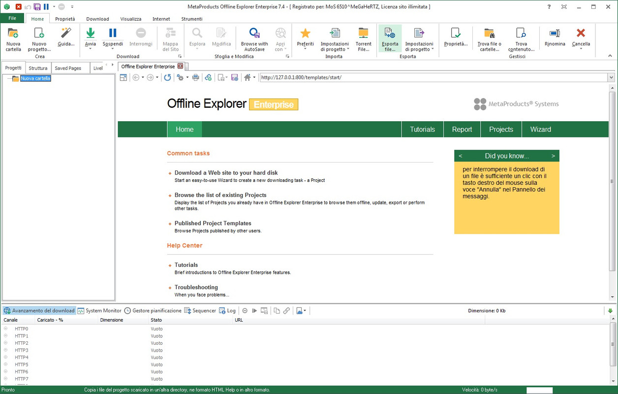This screenshot has width=618, height=394.
Task: Open the Projects page menu item
Action: 501,130
